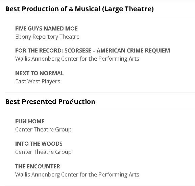This screenshot has height=186, width=195.
Task: Select the East West Players text
Action: click(38, 82)
